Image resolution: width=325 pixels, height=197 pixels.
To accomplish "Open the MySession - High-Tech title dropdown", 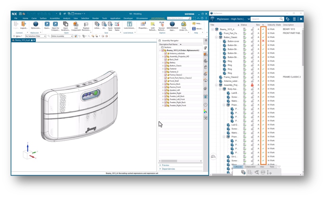I will (249, 19).
